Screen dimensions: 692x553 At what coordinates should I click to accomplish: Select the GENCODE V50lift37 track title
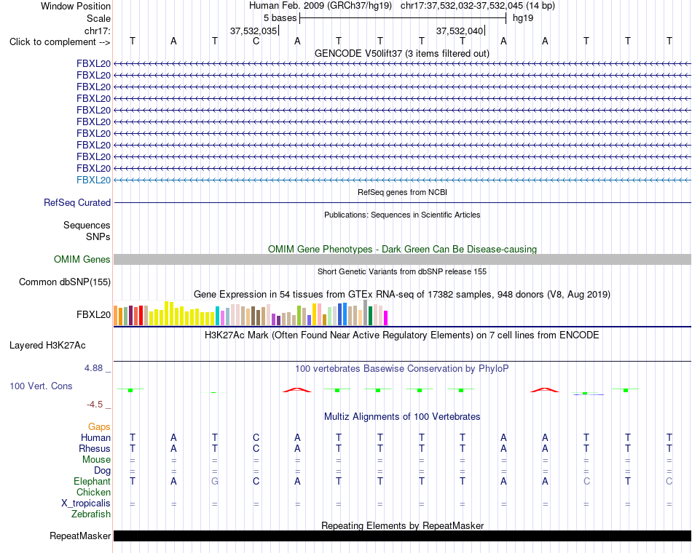(402, 53)
